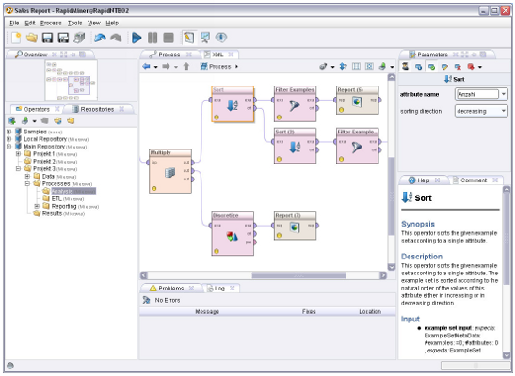Create a new process with the blank page icon
Image resolution: width=515 pixels, height=376 pixels.
(x=16, y=38)
